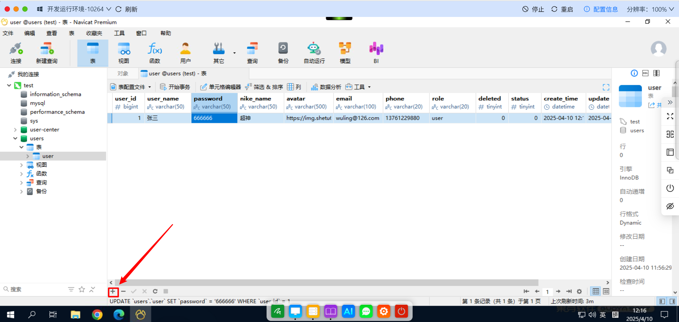This screenshot has width=679, height=322.
Task: Toggle the left pane visibility
Action: (662, 301)
